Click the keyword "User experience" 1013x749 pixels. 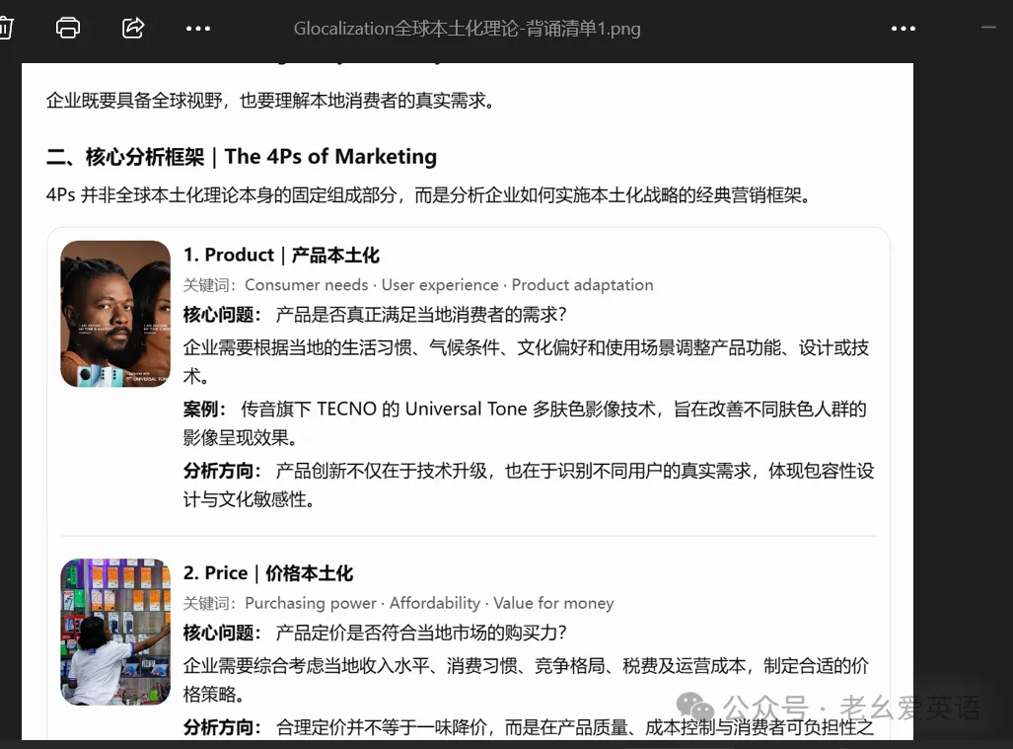pos(440,285)
